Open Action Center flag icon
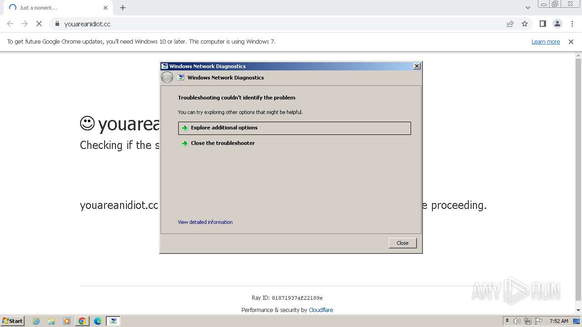 point(539,321)
